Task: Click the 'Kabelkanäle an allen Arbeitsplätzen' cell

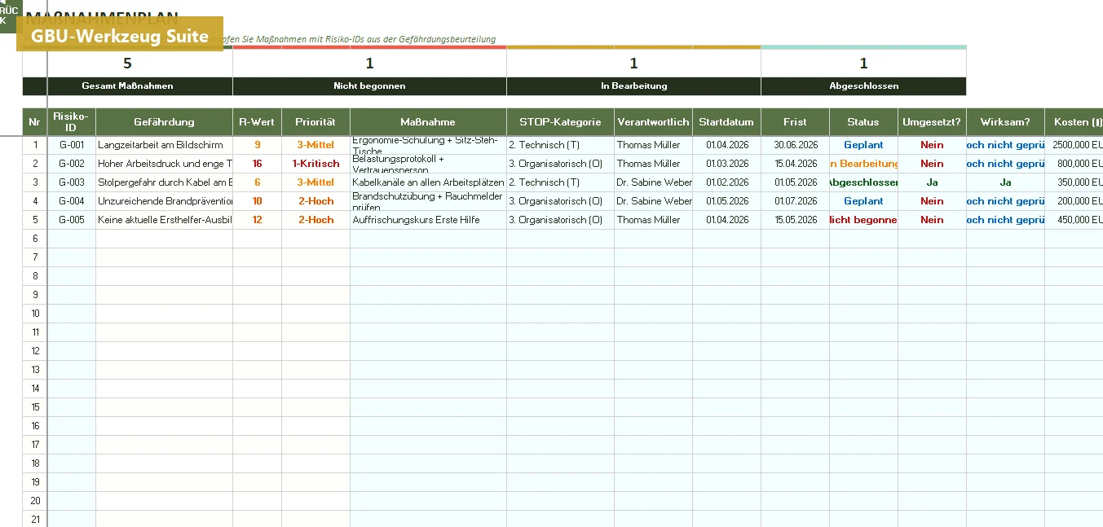Action: click(x=428, y=182)
